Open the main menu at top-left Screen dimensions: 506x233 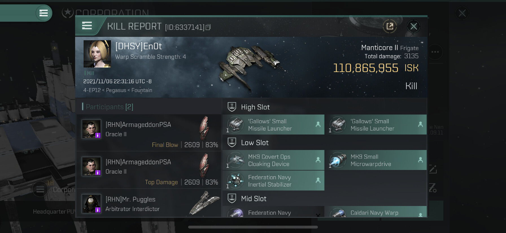pyautogui.click(x=43, y=13)
